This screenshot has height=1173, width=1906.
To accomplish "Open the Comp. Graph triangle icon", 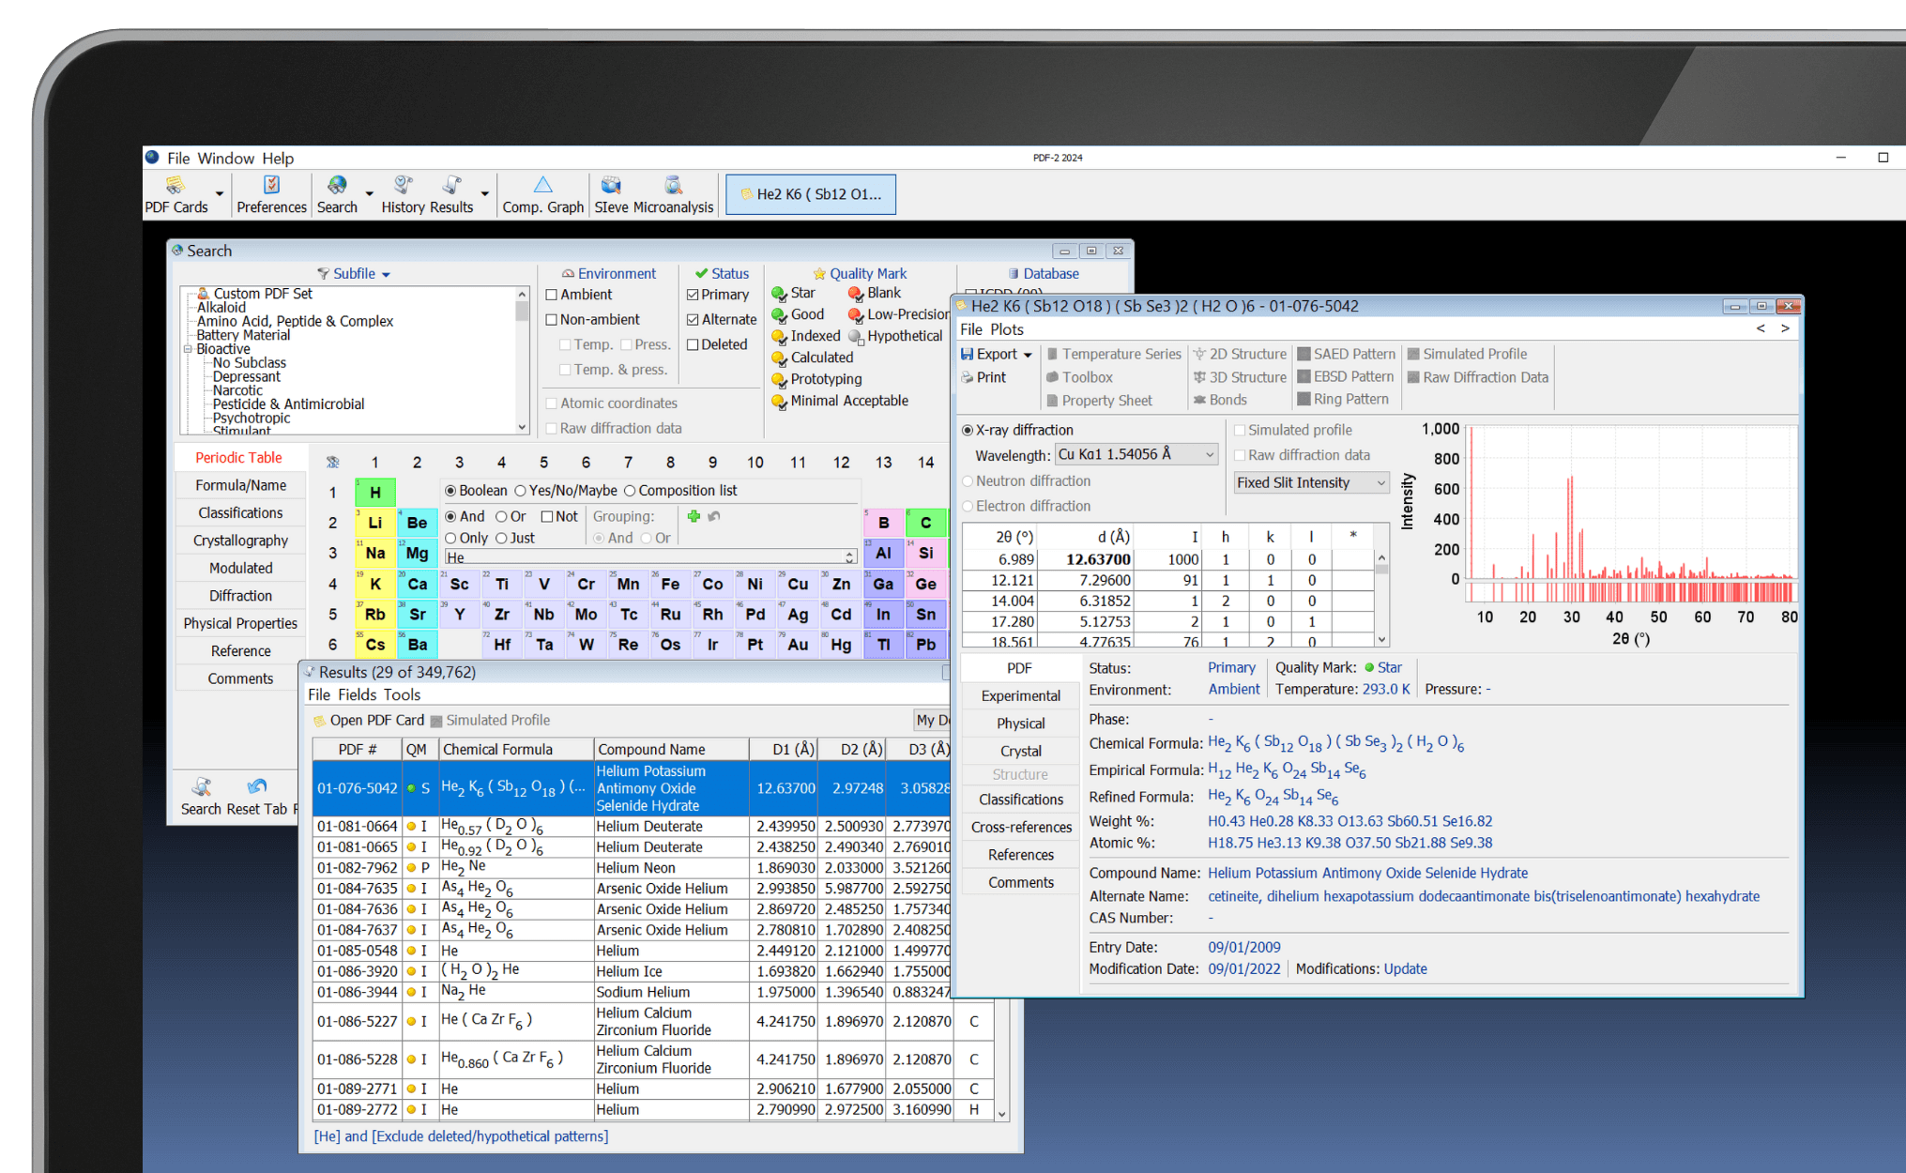I will tap(542, 186).
